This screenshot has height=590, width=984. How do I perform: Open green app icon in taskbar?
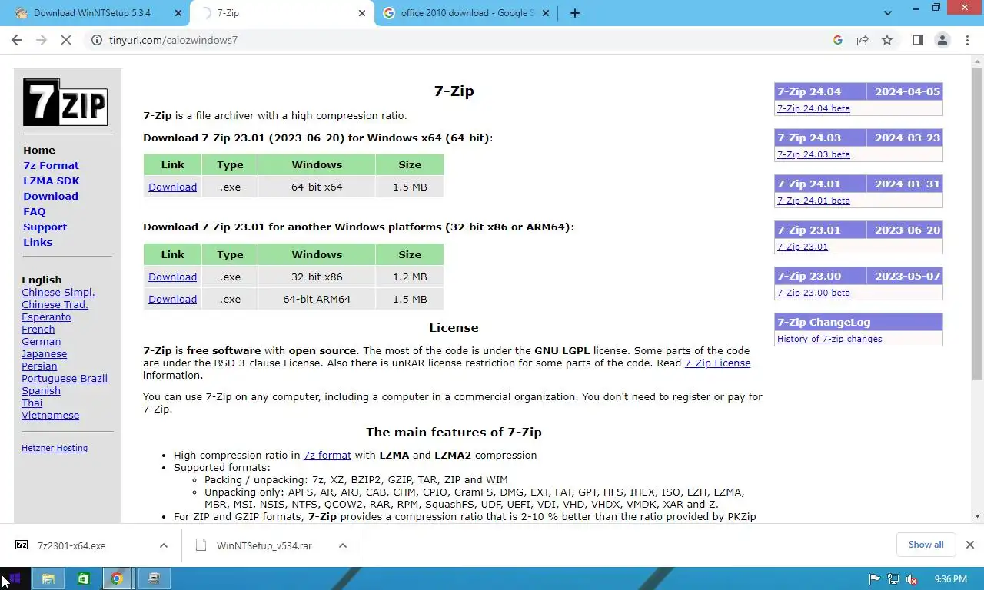coord(83,578)
